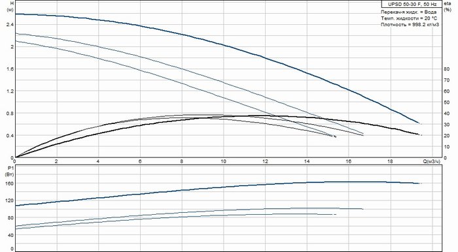Click the 'Перекач-я жидк. = Вода' label
The width and height of the screenshot is (458, 252).
coord(409,12)
